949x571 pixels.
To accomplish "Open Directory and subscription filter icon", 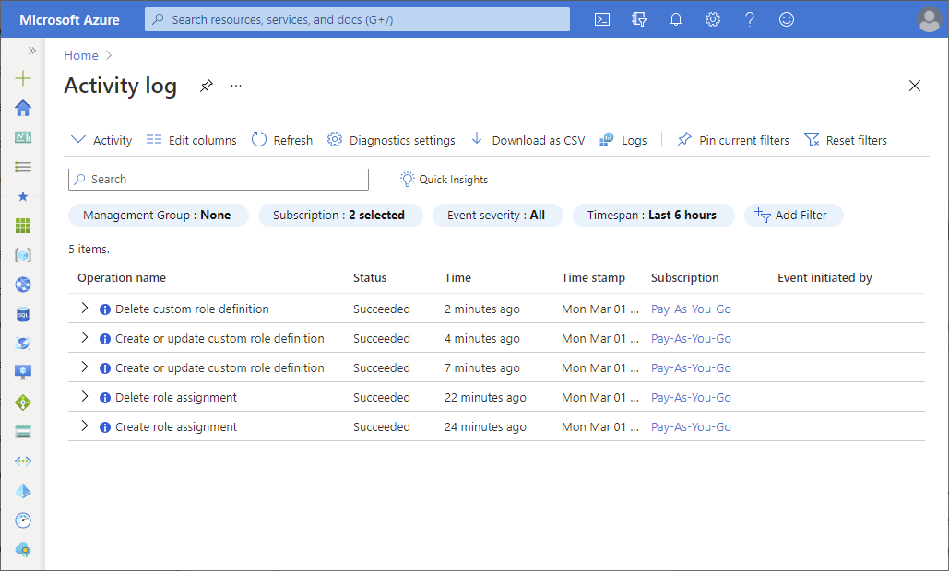I will (x=638, y=19).
